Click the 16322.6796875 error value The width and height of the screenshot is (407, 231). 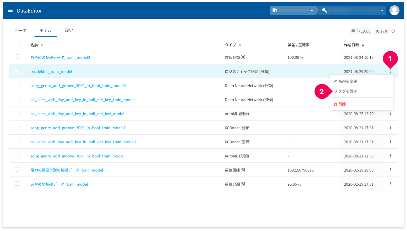[300, 170]
